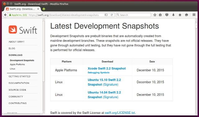Select Download in sidebar navigation

[x=16, y=55]
